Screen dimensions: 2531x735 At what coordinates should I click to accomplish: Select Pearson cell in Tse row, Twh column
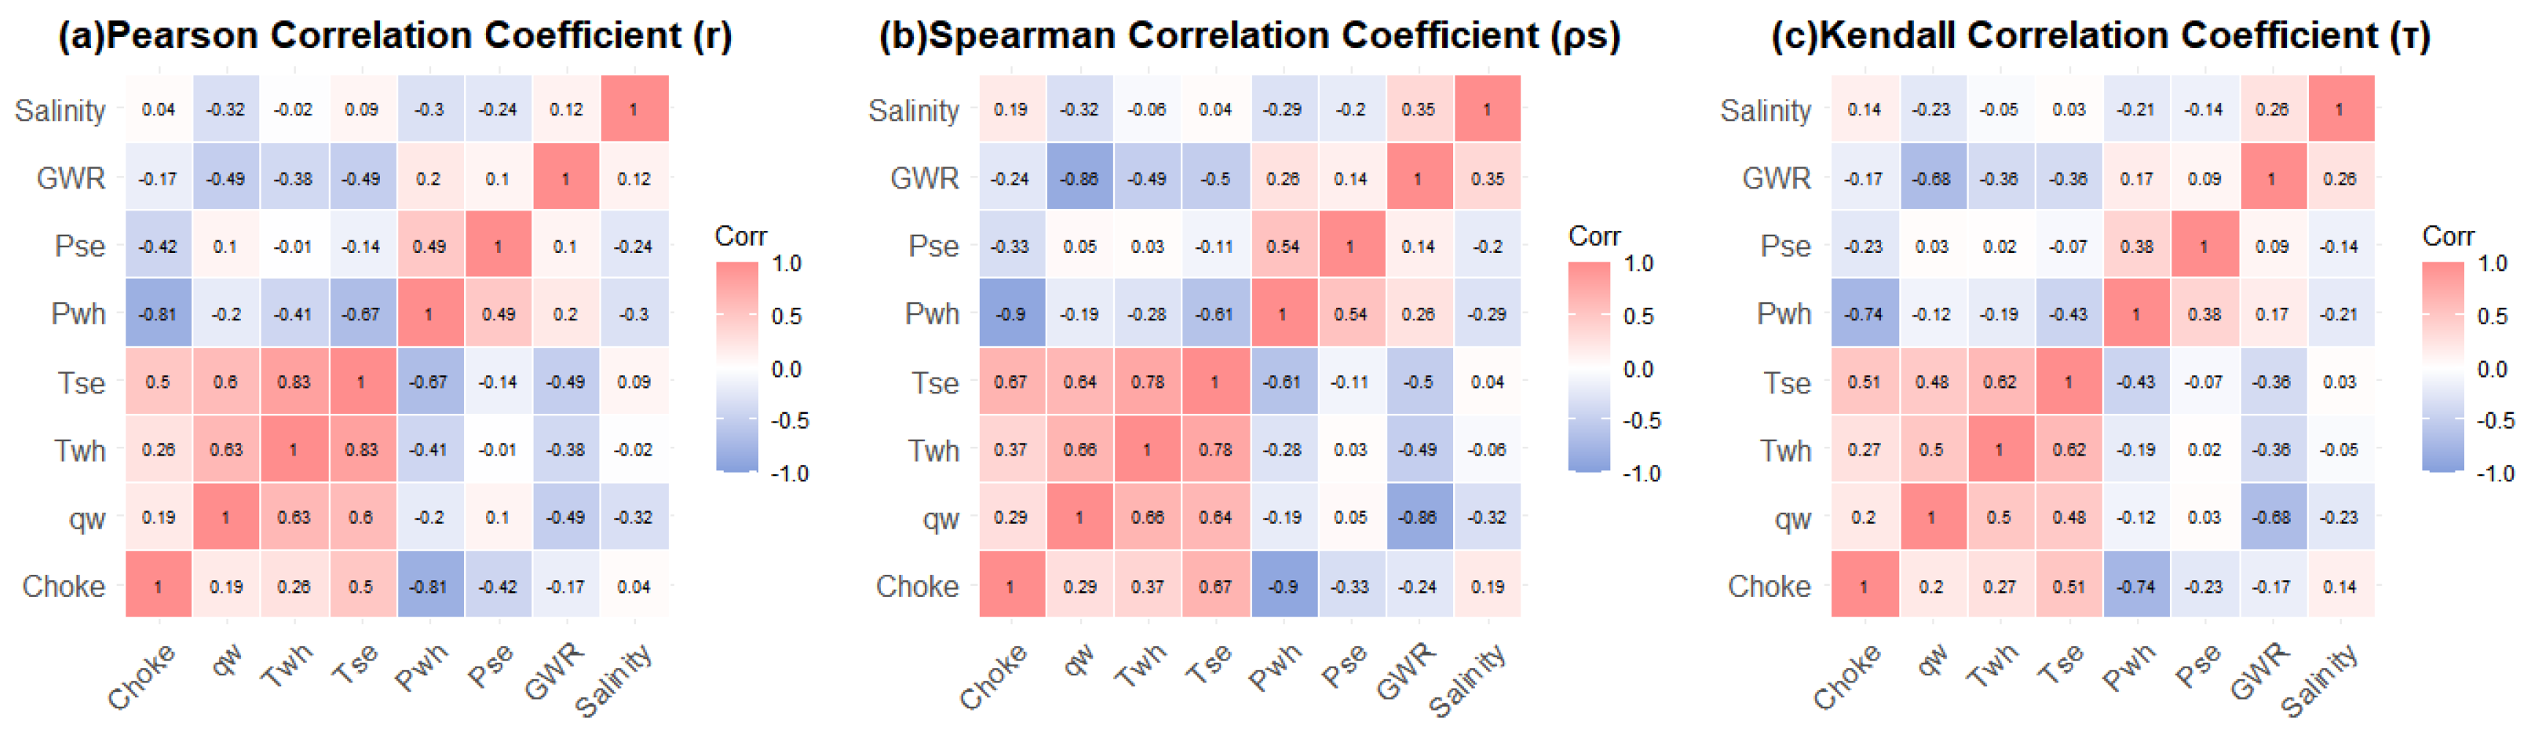[293, 382]
